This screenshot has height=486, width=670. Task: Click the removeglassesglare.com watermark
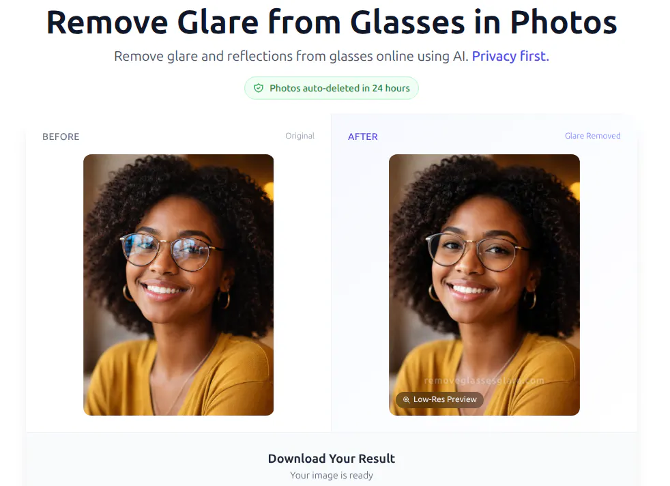484,380
